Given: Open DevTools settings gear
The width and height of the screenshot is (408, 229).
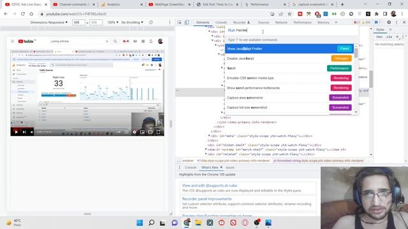Looking at the screenshot, I should point(389,23).
